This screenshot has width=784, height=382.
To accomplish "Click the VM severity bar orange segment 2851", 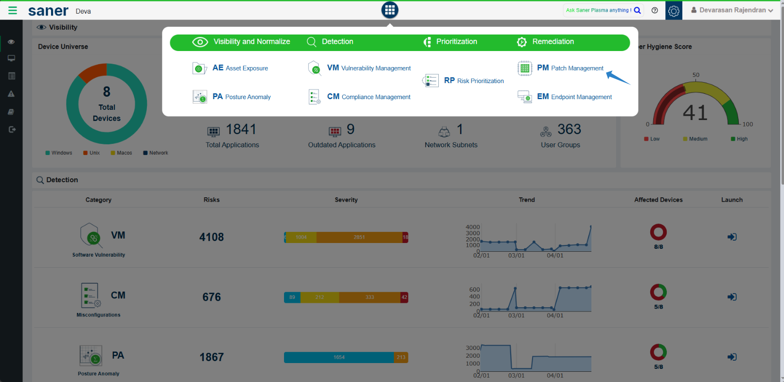I will tap(359, 237).
